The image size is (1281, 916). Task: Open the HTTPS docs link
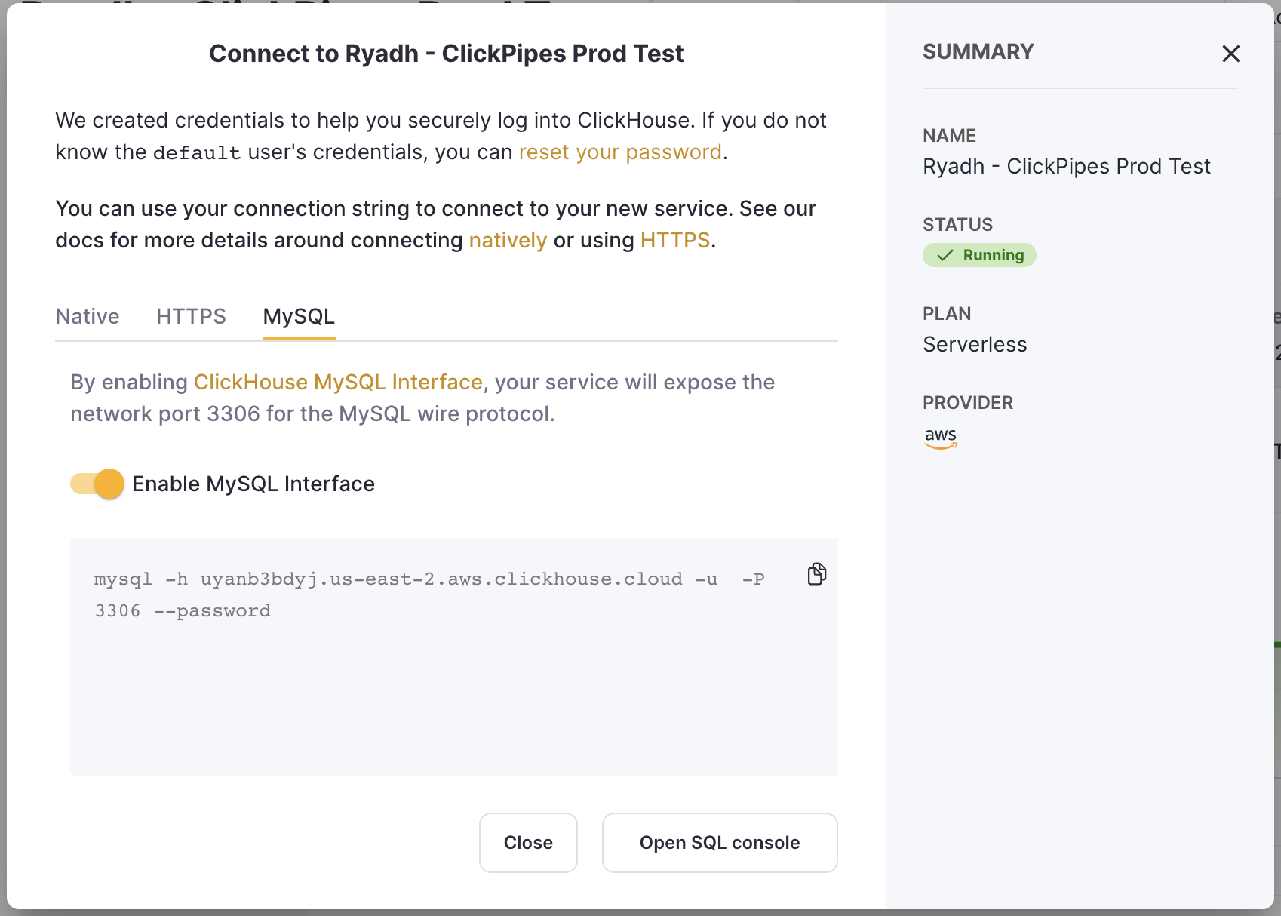click(674, 240)
